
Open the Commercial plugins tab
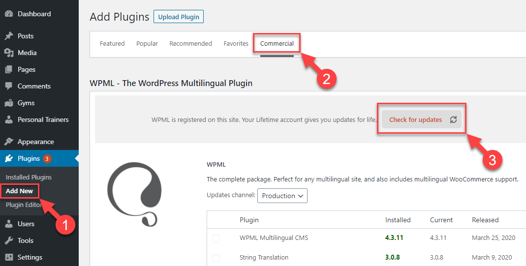tap(277, 44)
